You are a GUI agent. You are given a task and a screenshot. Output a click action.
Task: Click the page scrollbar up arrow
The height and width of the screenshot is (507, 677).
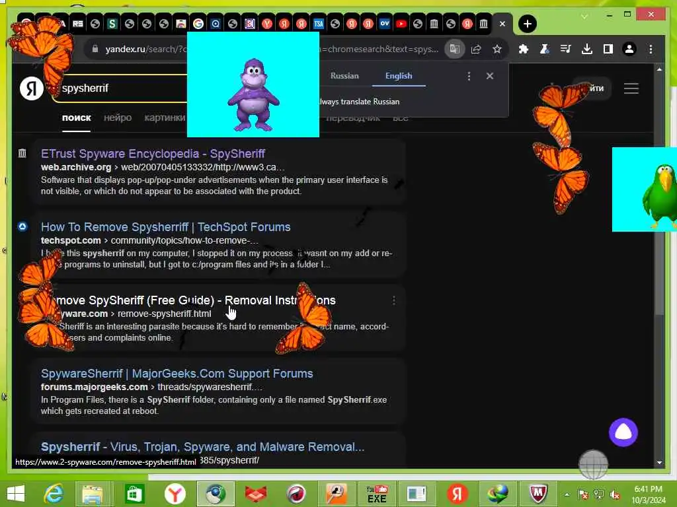pyautogui.click(x=659, y=69)
